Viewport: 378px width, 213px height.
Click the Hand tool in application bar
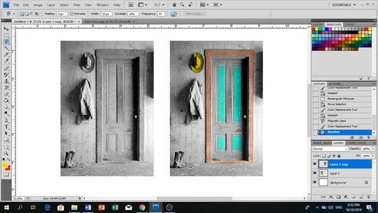174,5
